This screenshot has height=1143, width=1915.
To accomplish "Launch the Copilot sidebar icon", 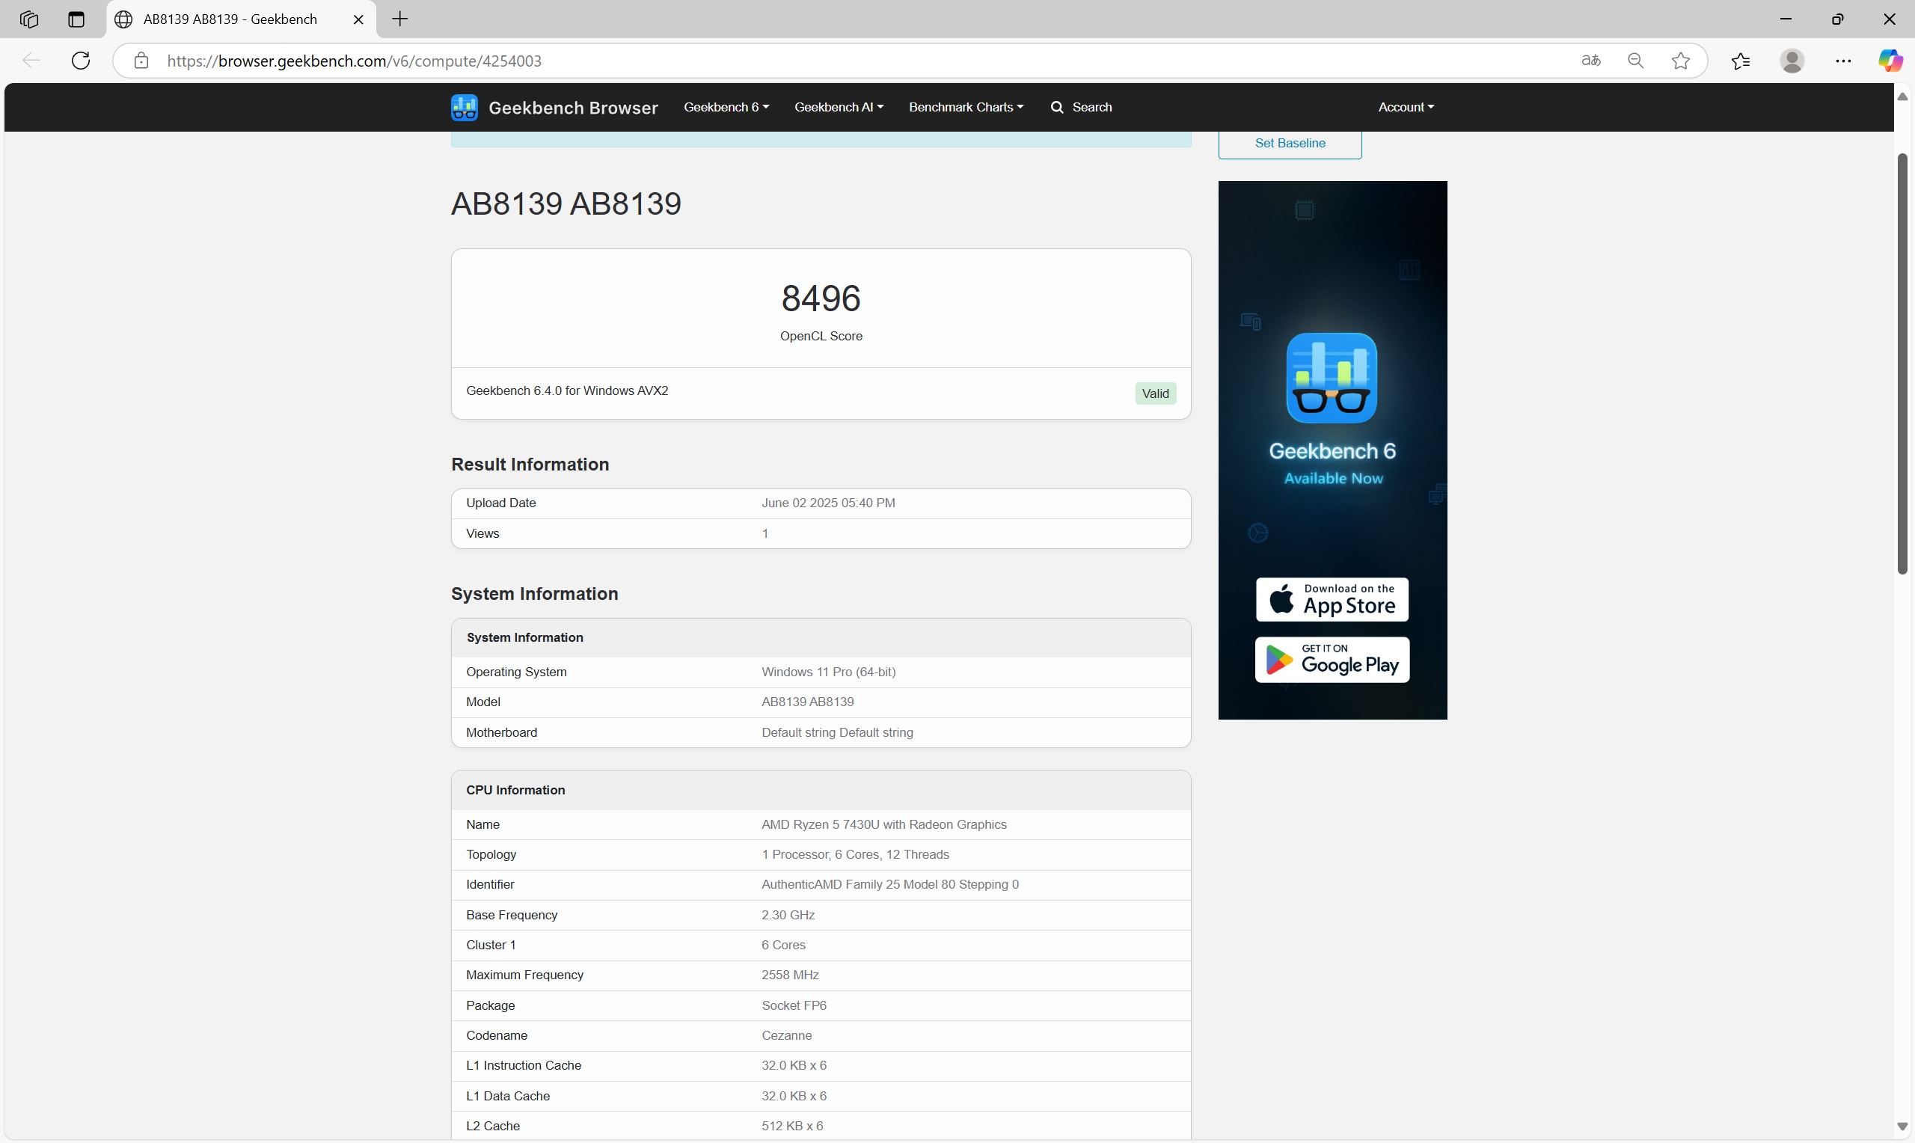I will (x=1889, y=61).
